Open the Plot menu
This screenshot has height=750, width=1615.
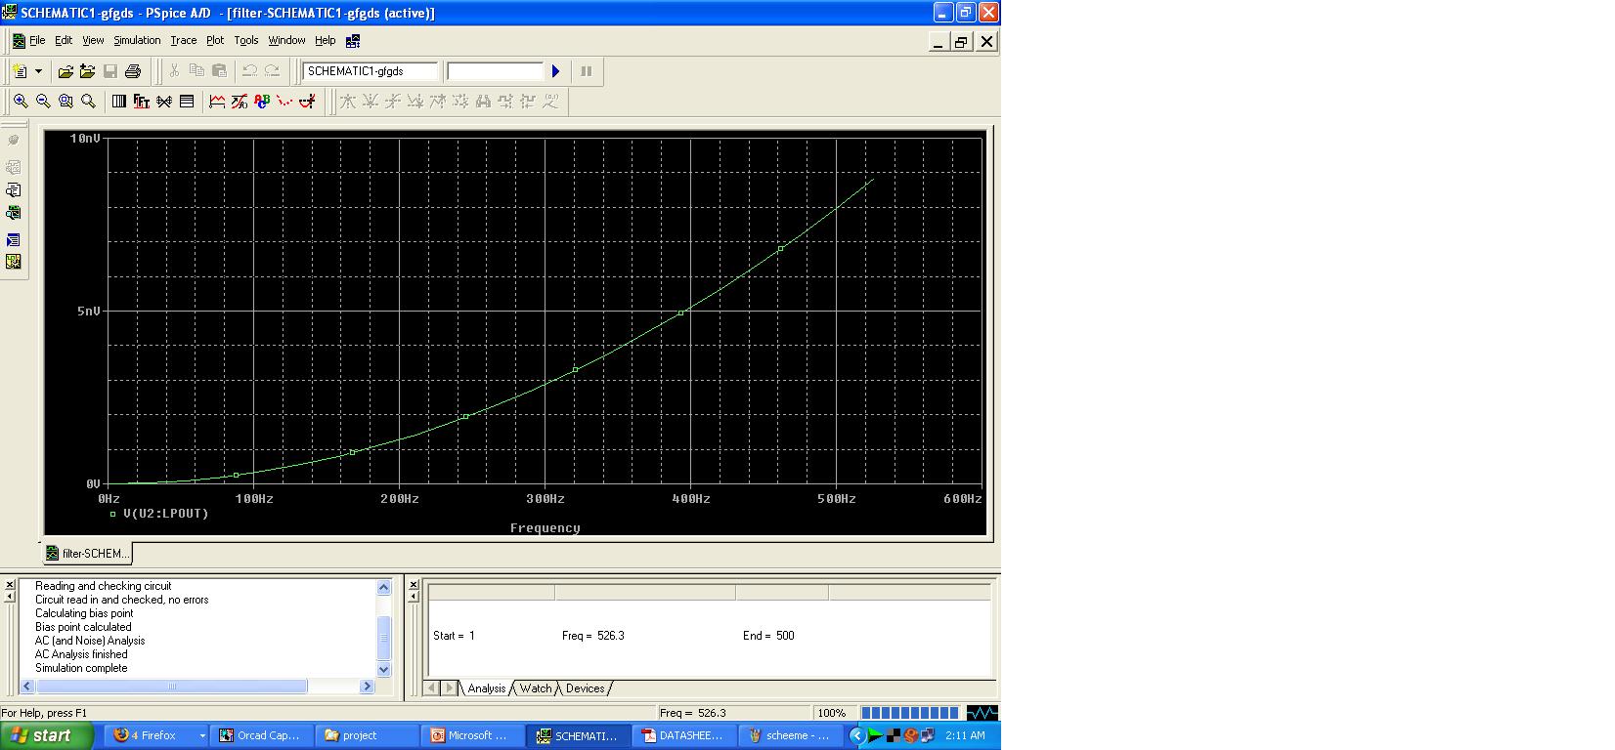pyautogui.click(x=215, y=41)
